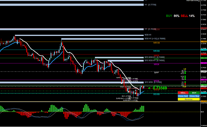
Task: Click the green 0.73569 current price text
Action: tap(160, 88)
